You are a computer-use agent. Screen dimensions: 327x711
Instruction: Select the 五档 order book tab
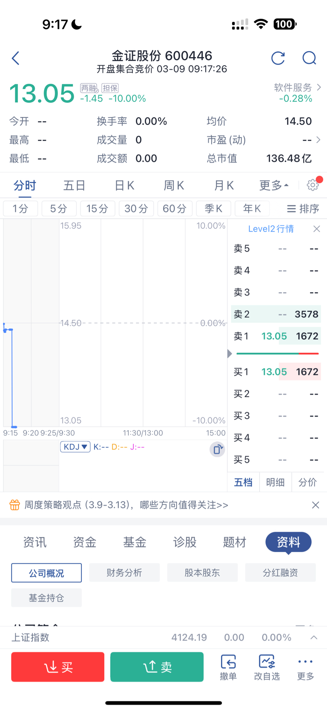point(244,482)
